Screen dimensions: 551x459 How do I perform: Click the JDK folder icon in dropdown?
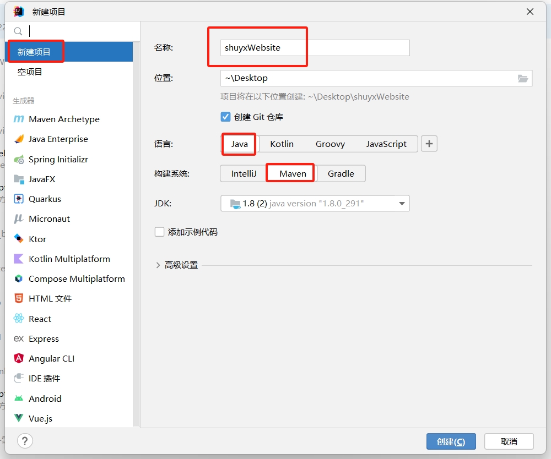point(235,204)
